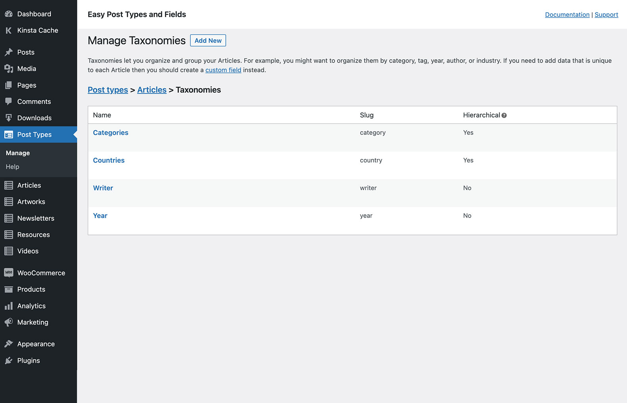The height and width of the screenshot is (403, 627).
Task: Open Media via its sidebar icon
Action: click(x=8, y=69)
